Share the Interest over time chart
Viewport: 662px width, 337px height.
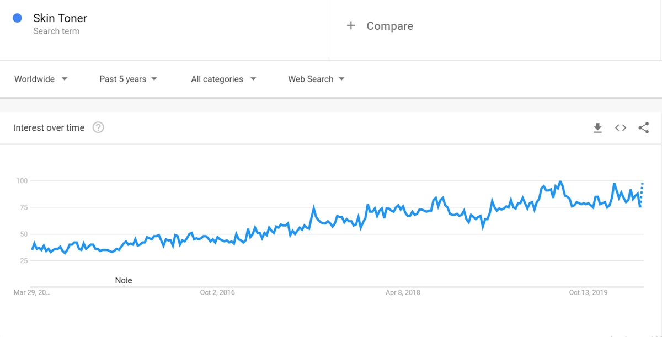[643, 128]
